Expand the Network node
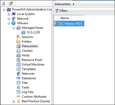The height and width of the screenshot is (105, 115). (x=9, y=19)
